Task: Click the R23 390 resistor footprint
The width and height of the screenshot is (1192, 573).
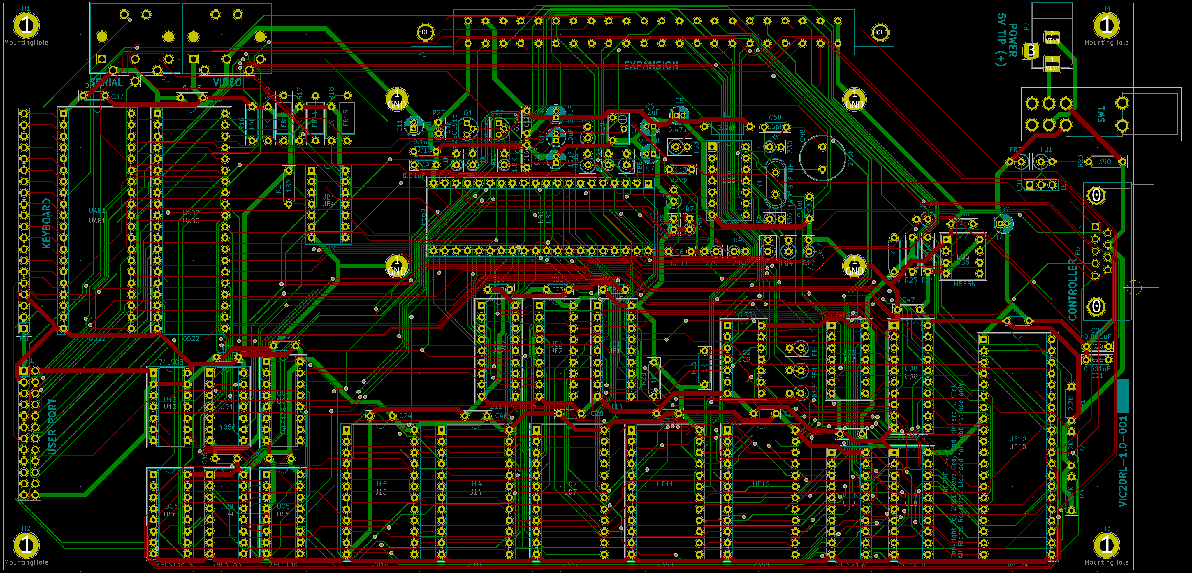Action: click(x=1105, y=161)
